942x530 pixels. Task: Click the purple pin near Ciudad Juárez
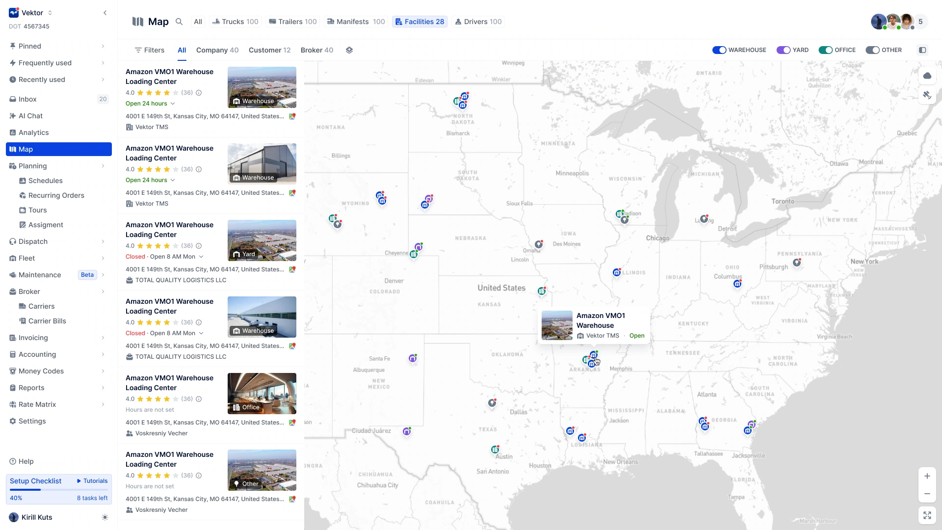[407, 431]
